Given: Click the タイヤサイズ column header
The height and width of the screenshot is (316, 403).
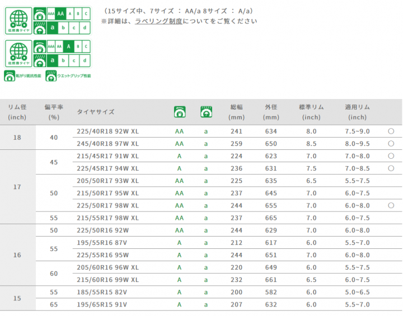Looking at the screenshot, I should click(x=96, y=112).
